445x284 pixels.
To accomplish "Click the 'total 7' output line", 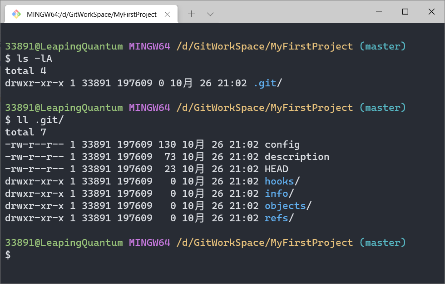I will pos(25,132).
